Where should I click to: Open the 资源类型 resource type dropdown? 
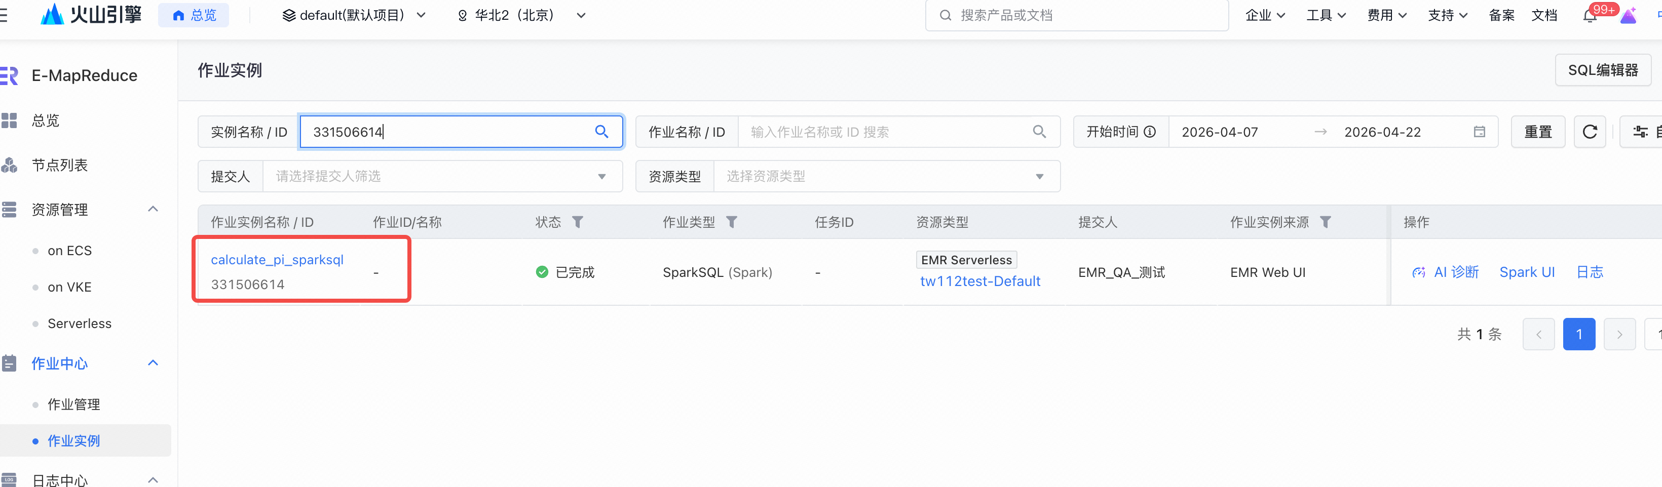[887, 176]
